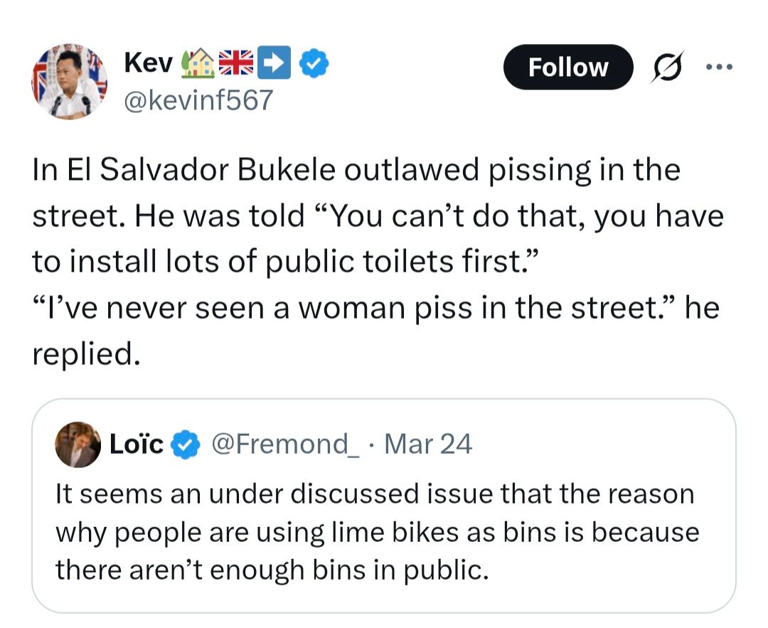Viewport: 768px width, 628px height.
Task: Click the blue right-arrow emoji icon
Action: tap(274, 64)
